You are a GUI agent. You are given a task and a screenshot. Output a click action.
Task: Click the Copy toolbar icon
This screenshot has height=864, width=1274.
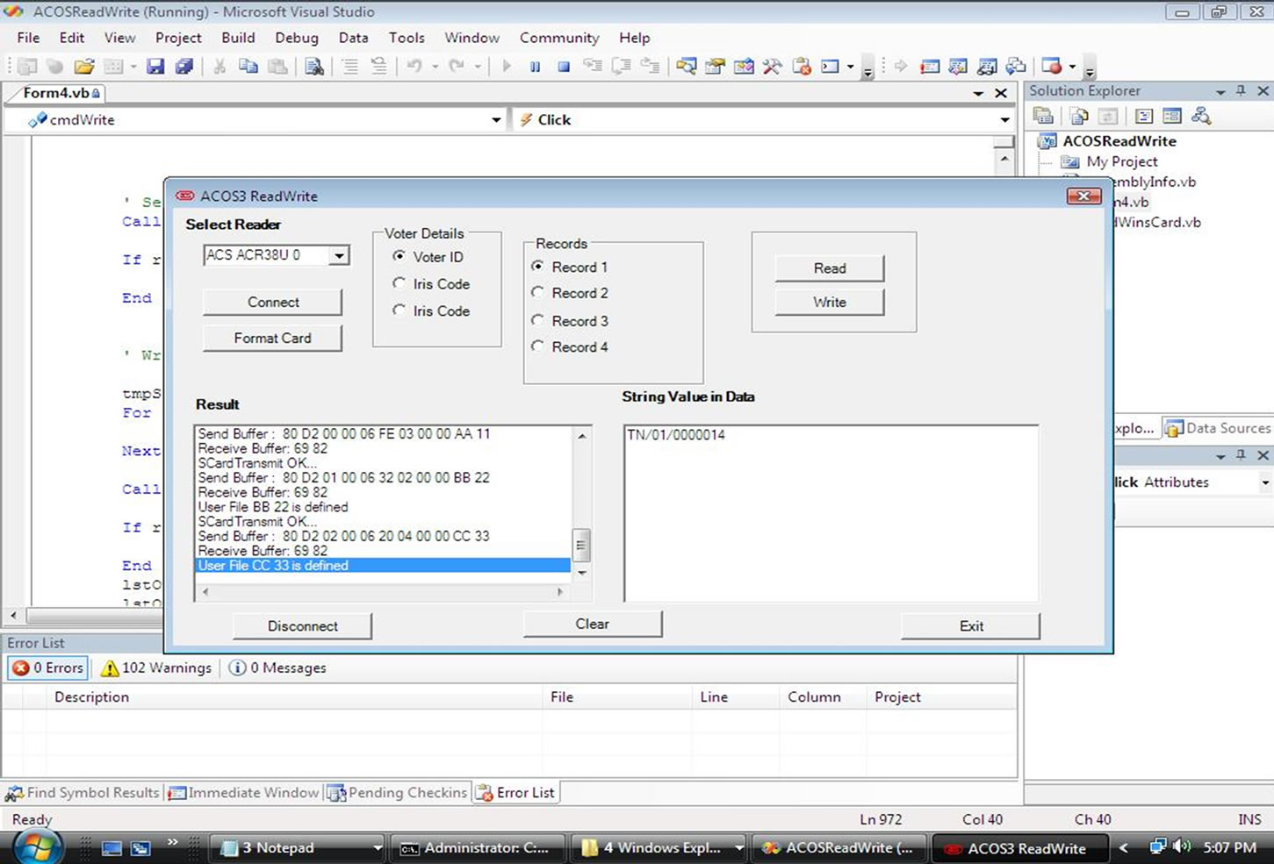coord(248,67)
